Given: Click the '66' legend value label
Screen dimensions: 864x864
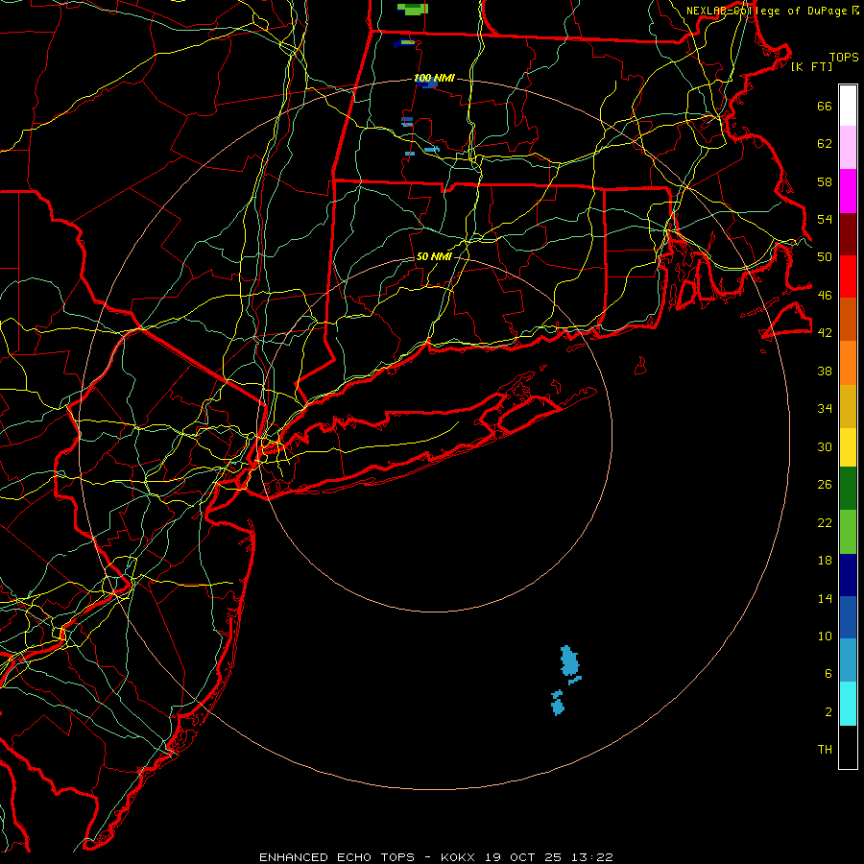Looking at the screenshot, I should (x=825, y=107).
